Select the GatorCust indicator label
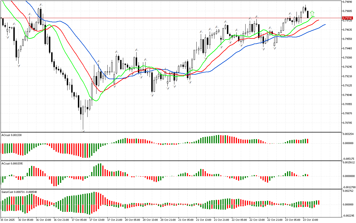This screenshot has width=356, height=223. tap(19, 192)
